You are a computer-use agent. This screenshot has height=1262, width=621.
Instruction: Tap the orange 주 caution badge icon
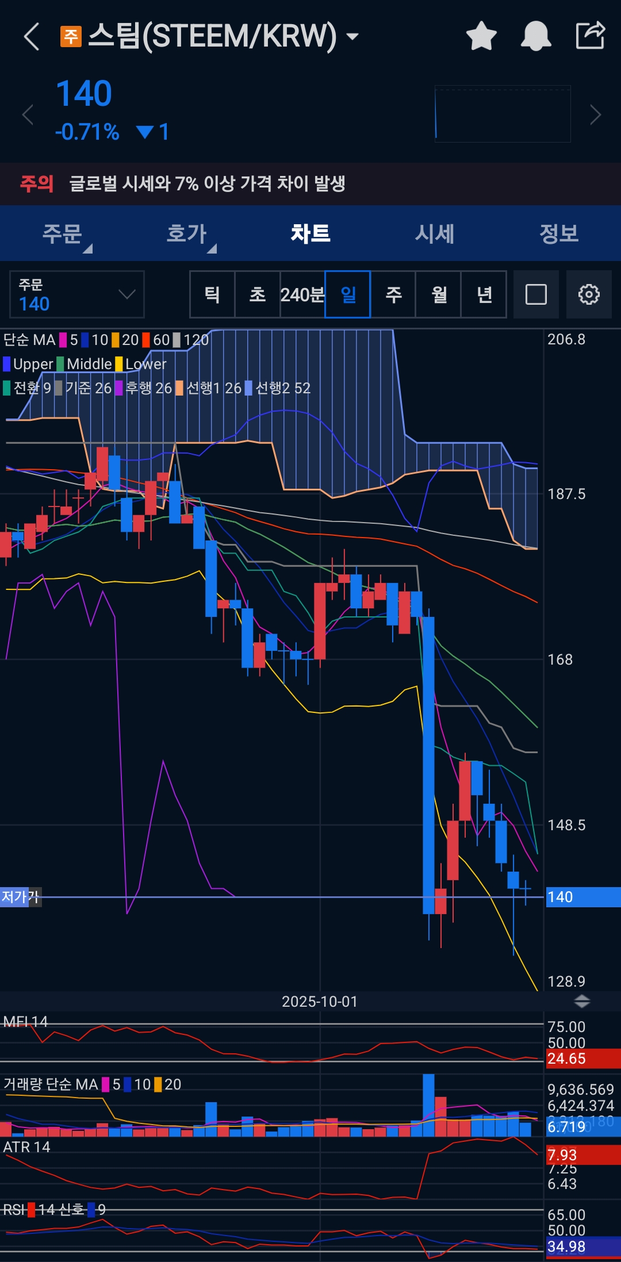pyautogui.click(x=71, y=36)
